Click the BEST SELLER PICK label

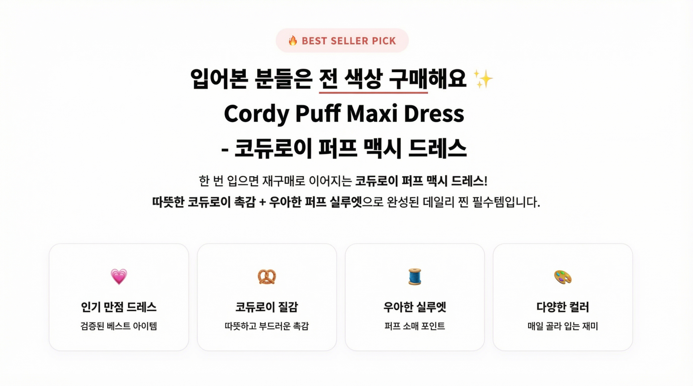tap(349, 41)
